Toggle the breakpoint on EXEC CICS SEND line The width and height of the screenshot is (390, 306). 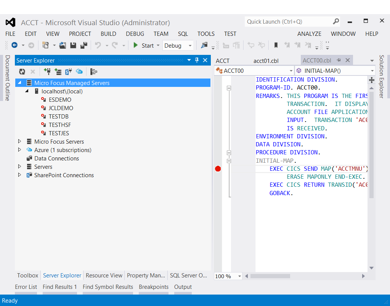click(218, 169)
